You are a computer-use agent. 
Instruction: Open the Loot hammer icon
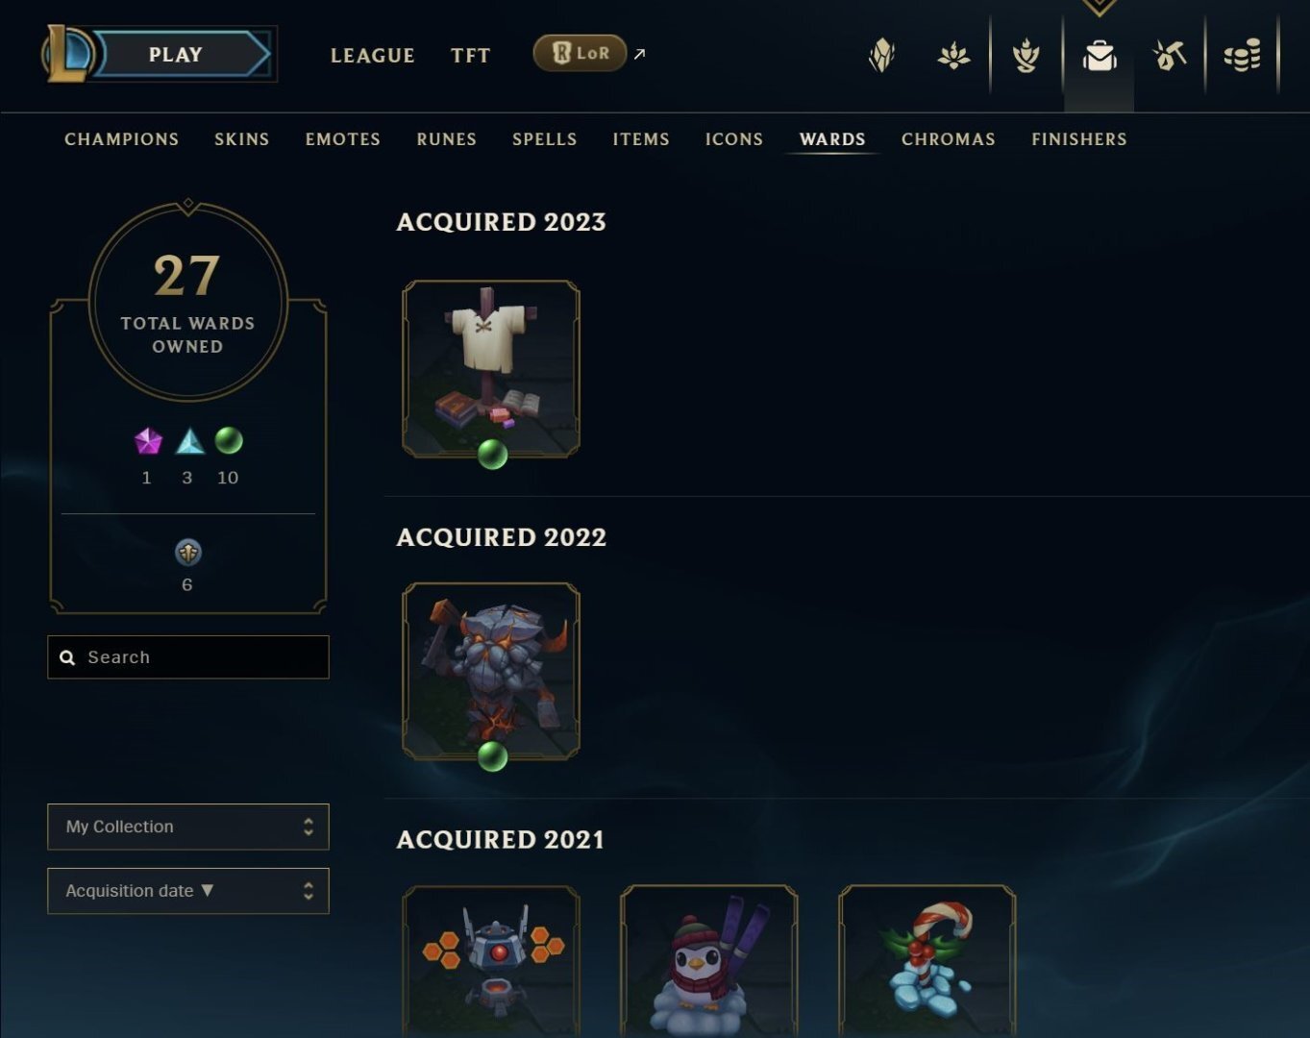(x=1170, y=56)
